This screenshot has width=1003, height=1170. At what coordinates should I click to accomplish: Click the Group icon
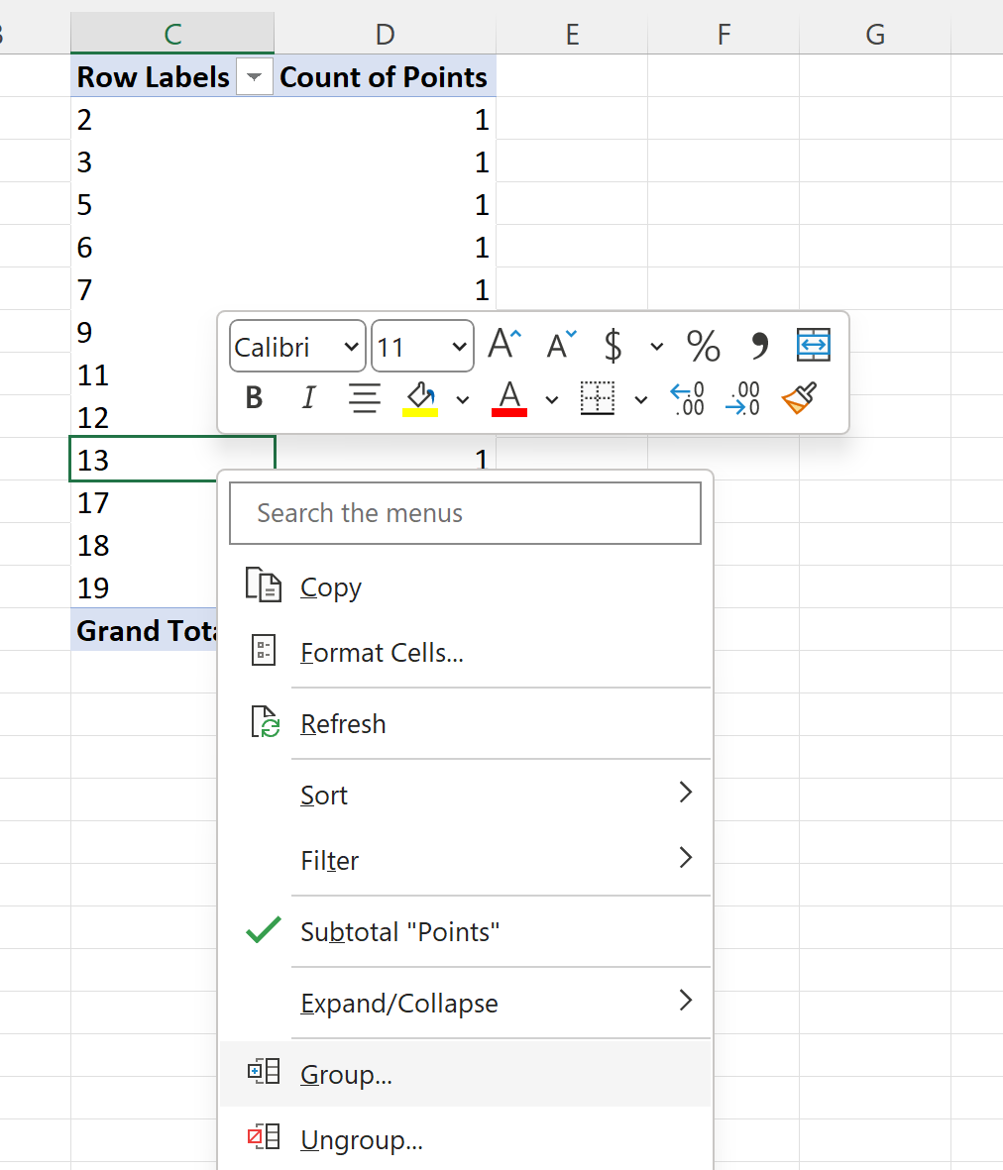pyautogui.click(x=264, y=1072)
